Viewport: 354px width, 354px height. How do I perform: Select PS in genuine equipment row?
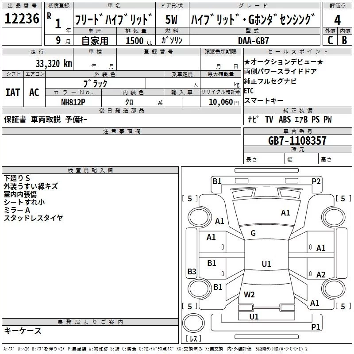316,119
